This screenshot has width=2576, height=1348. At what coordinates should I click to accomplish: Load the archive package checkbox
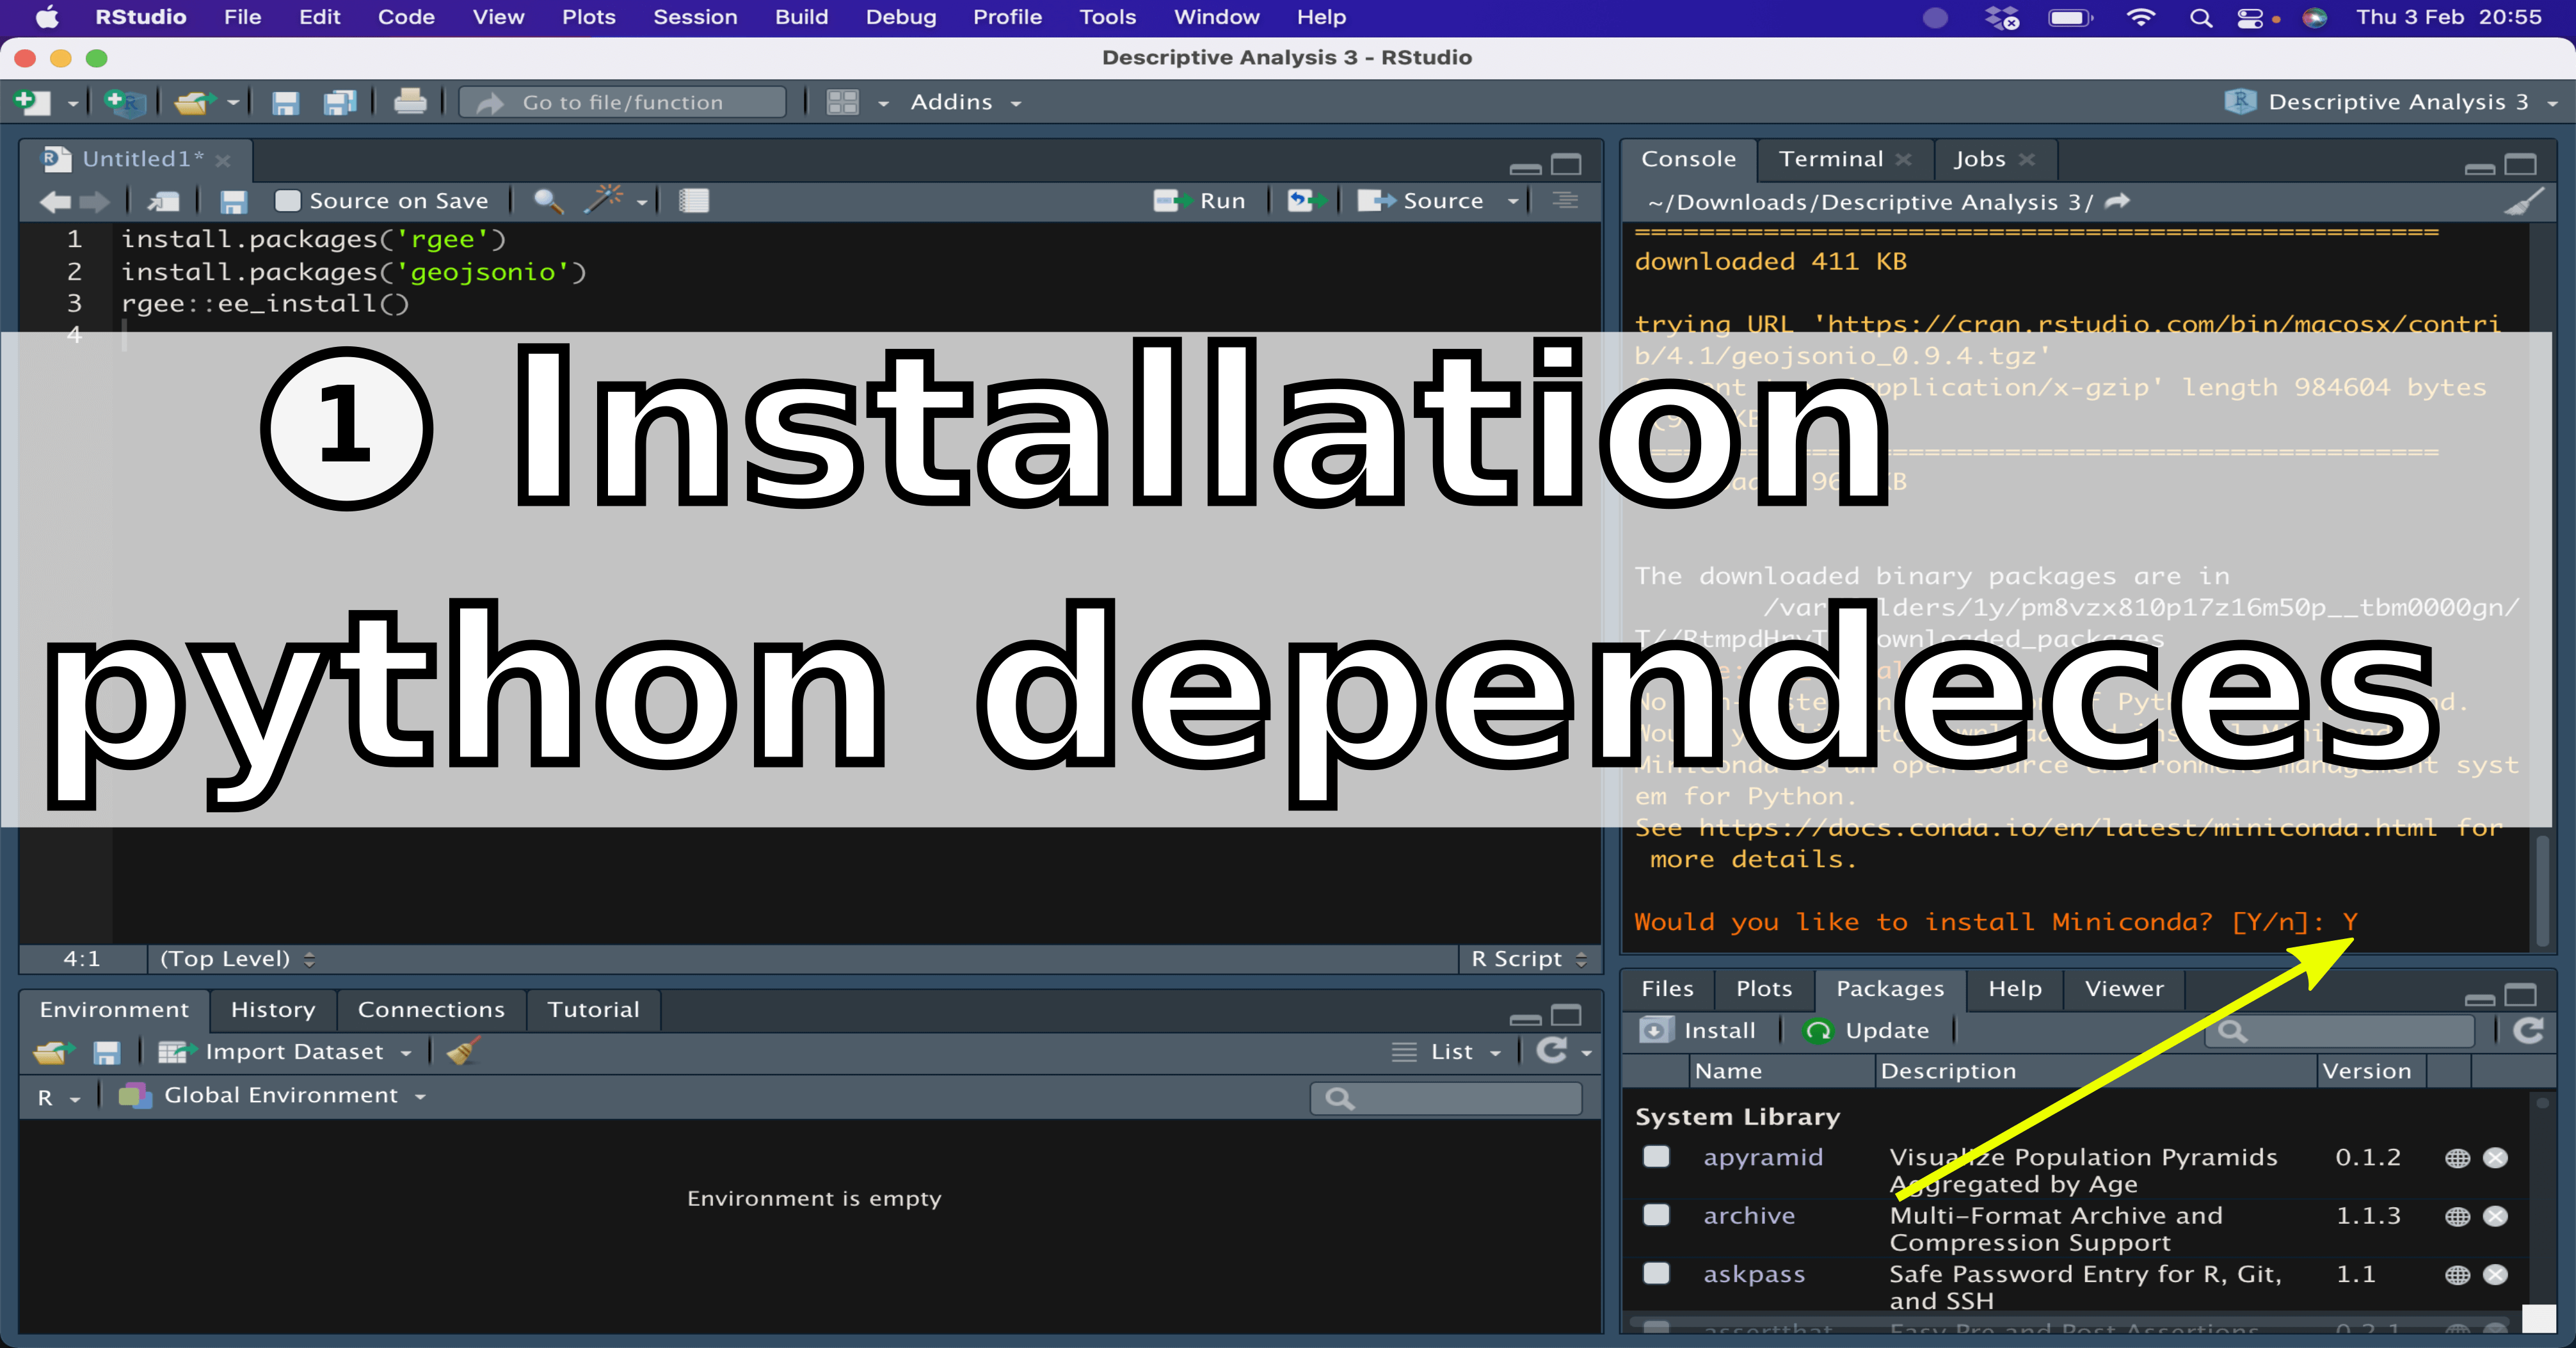(1656, 1215)
